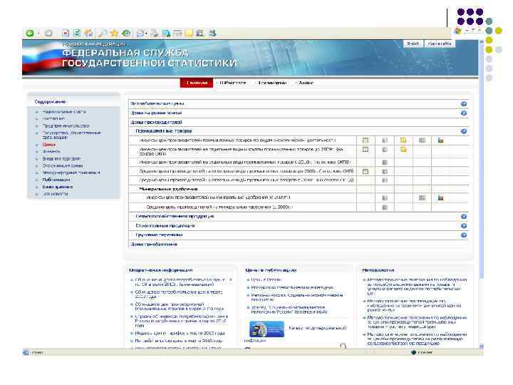
Task: Stop page loading with the red X icon
Action: click(x=66, y=33)
